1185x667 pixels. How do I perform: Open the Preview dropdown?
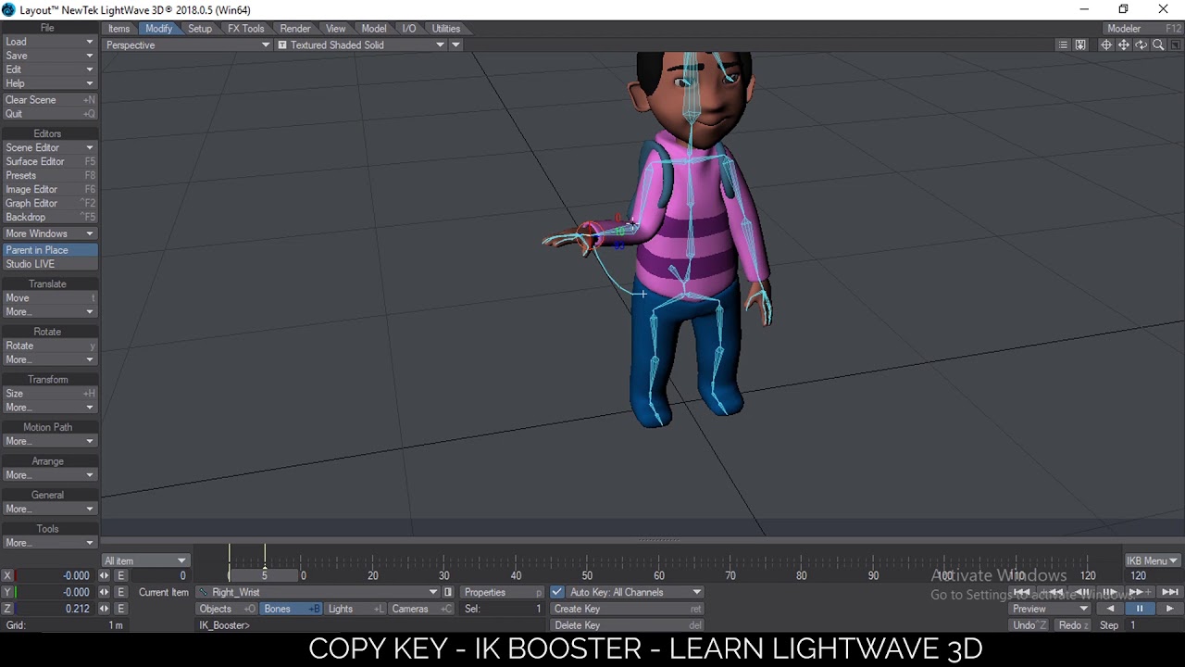pyautogui.click(x=1050, y=609)
